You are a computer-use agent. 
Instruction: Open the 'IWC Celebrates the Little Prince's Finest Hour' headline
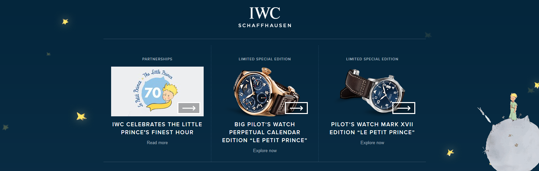[157, 128]
